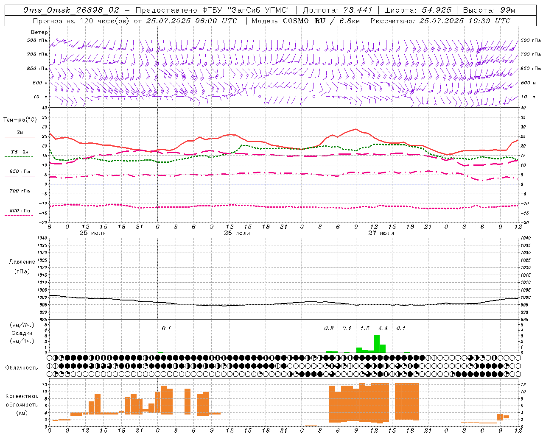Screen dimensions: 543x434
Task: Click the elevation text Высота: 99м
Action: (x=489, y=10)
